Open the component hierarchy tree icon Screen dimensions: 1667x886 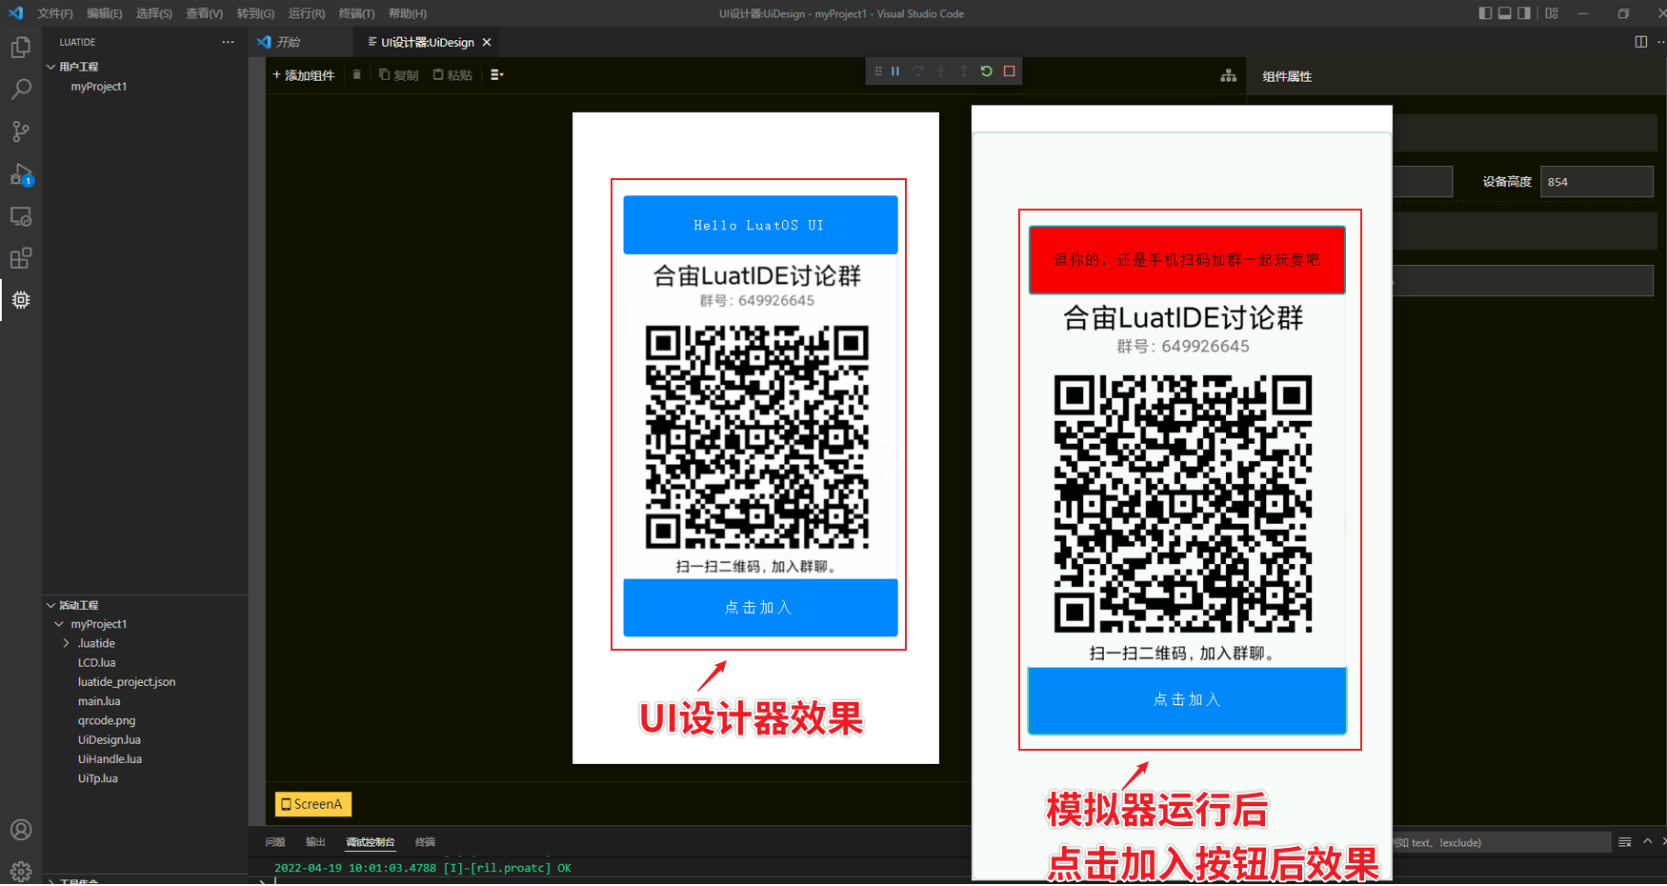click(x=1228, y=75)
